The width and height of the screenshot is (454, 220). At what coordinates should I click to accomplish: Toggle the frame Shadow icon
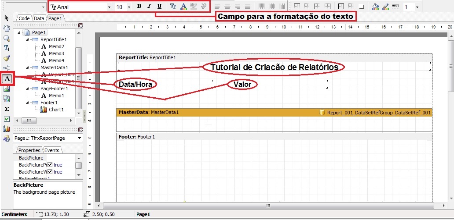[x=362, y=6]
